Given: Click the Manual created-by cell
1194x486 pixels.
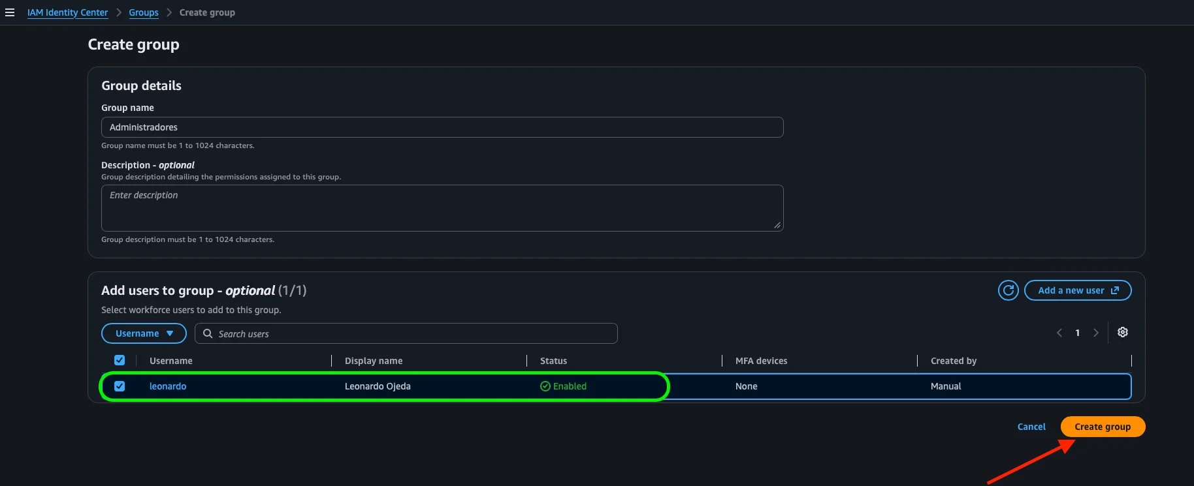Looking at the screenshot, I should click(x=946, y=386).
